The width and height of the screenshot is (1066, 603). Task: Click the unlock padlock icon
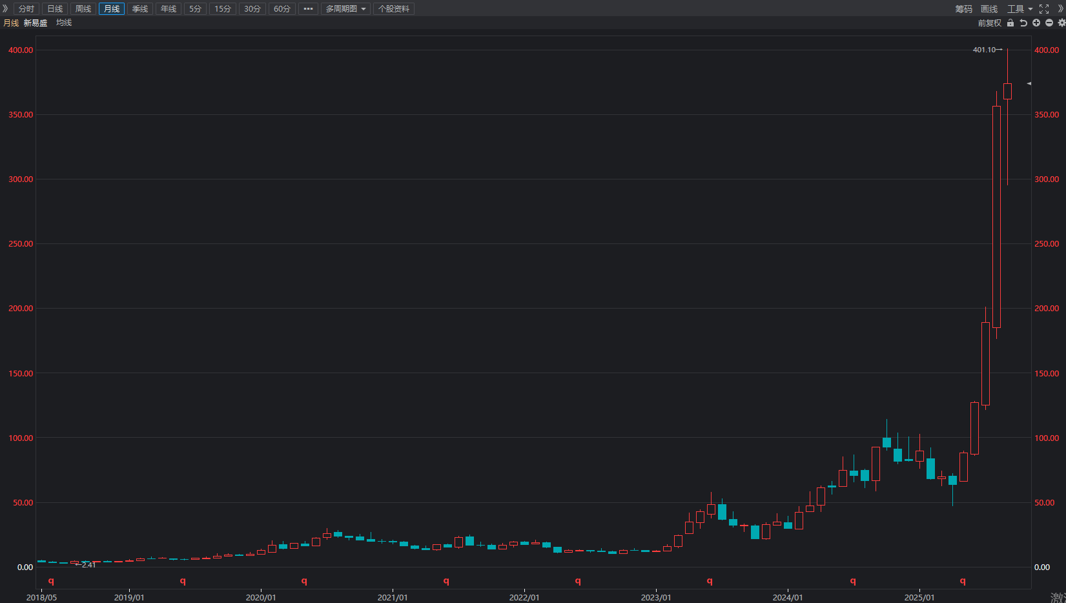point(1010,23)
